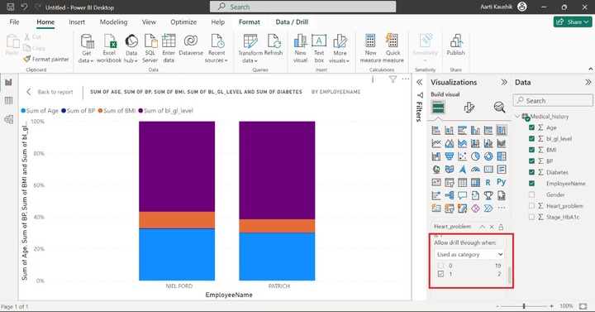Viewport: 595px width, 312px height.
Task: Create a New measure
Action: [370, 48]
